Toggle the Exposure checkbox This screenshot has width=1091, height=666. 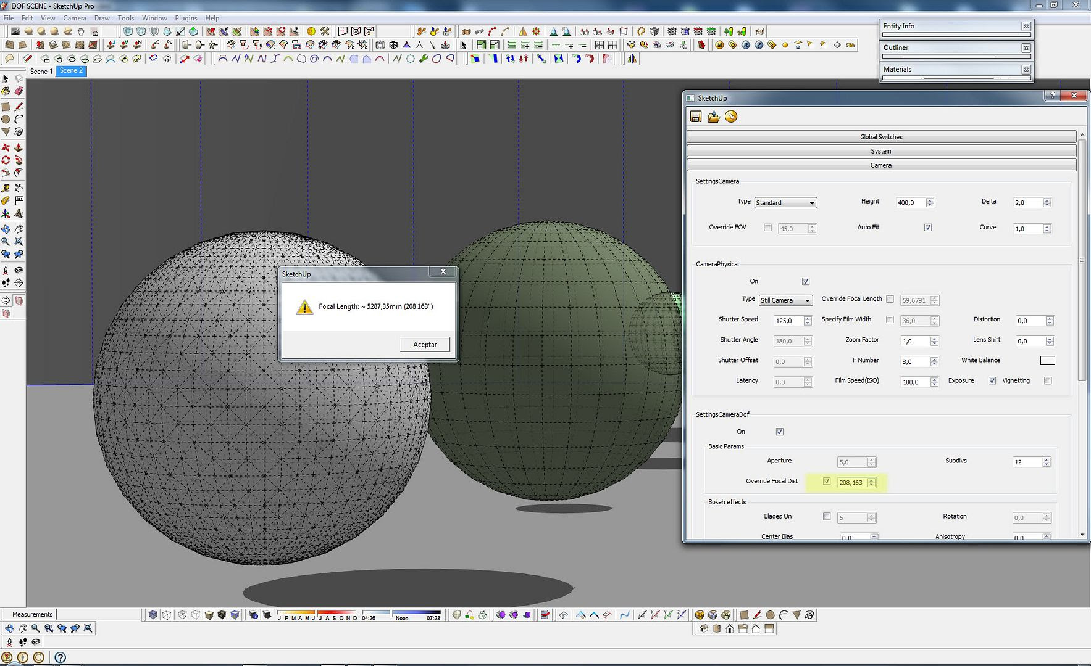[992, 380]
